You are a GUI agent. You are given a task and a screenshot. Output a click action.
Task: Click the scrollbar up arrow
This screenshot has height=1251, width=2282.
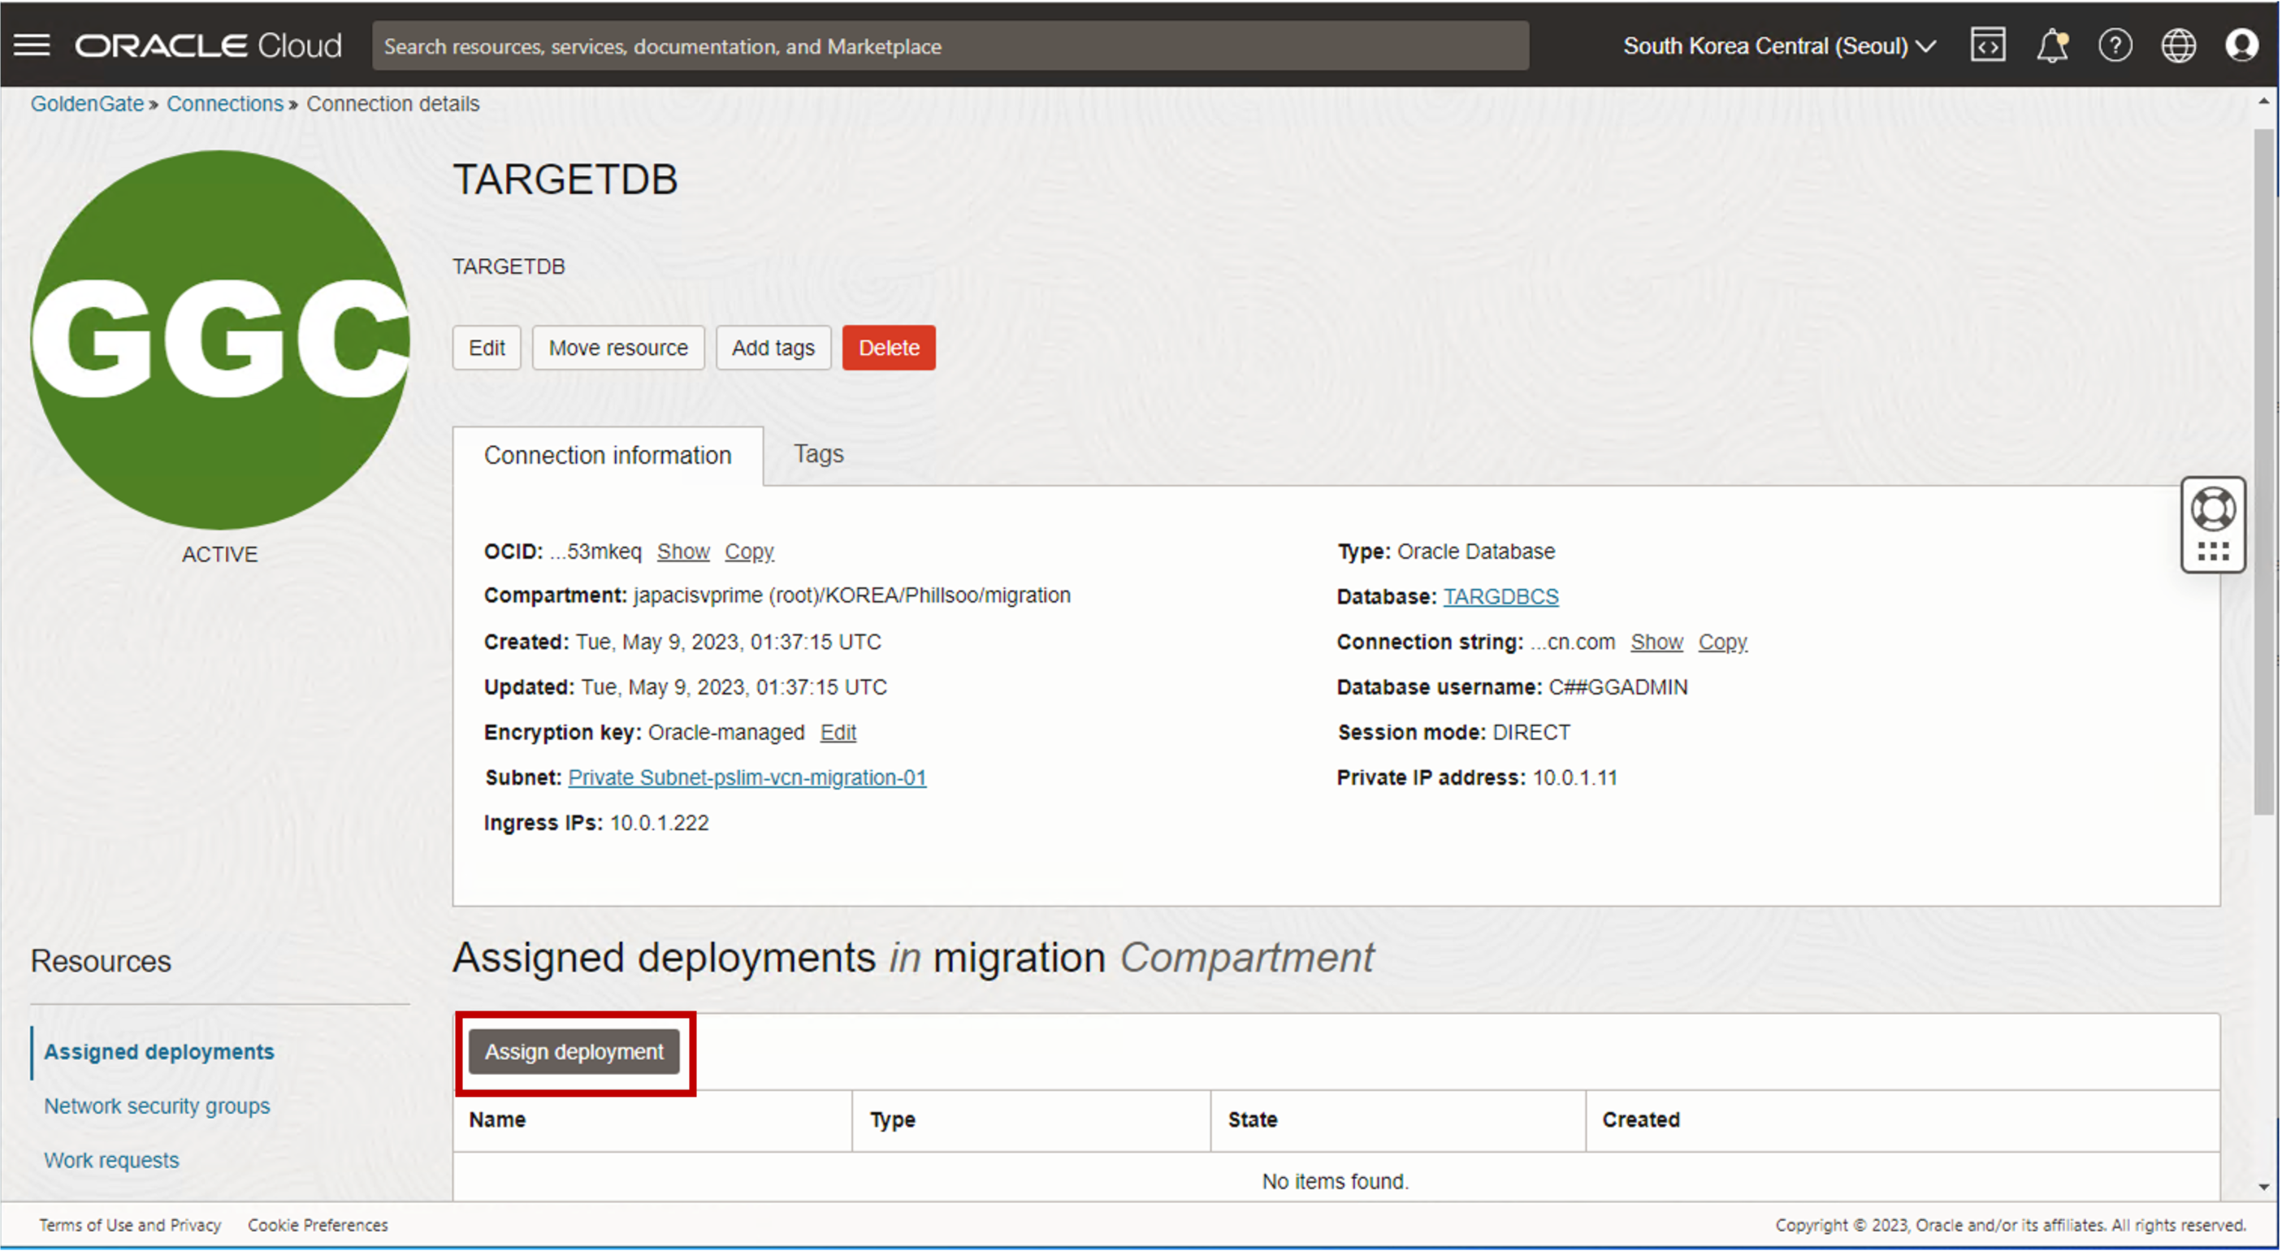tap(2264, 101)
